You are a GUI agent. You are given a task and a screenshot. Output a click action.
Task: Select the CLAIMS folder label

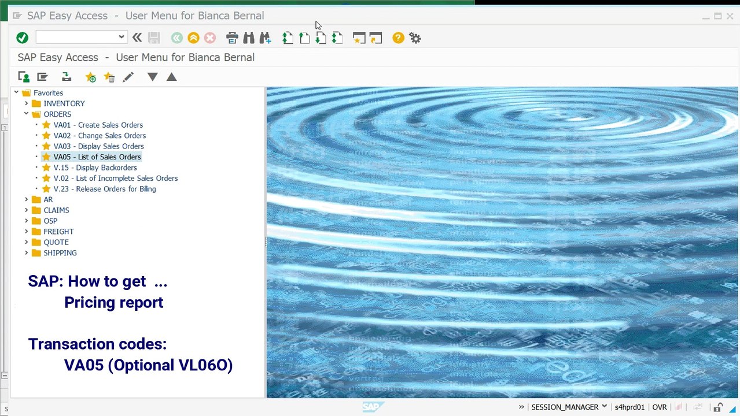point(56,210)
